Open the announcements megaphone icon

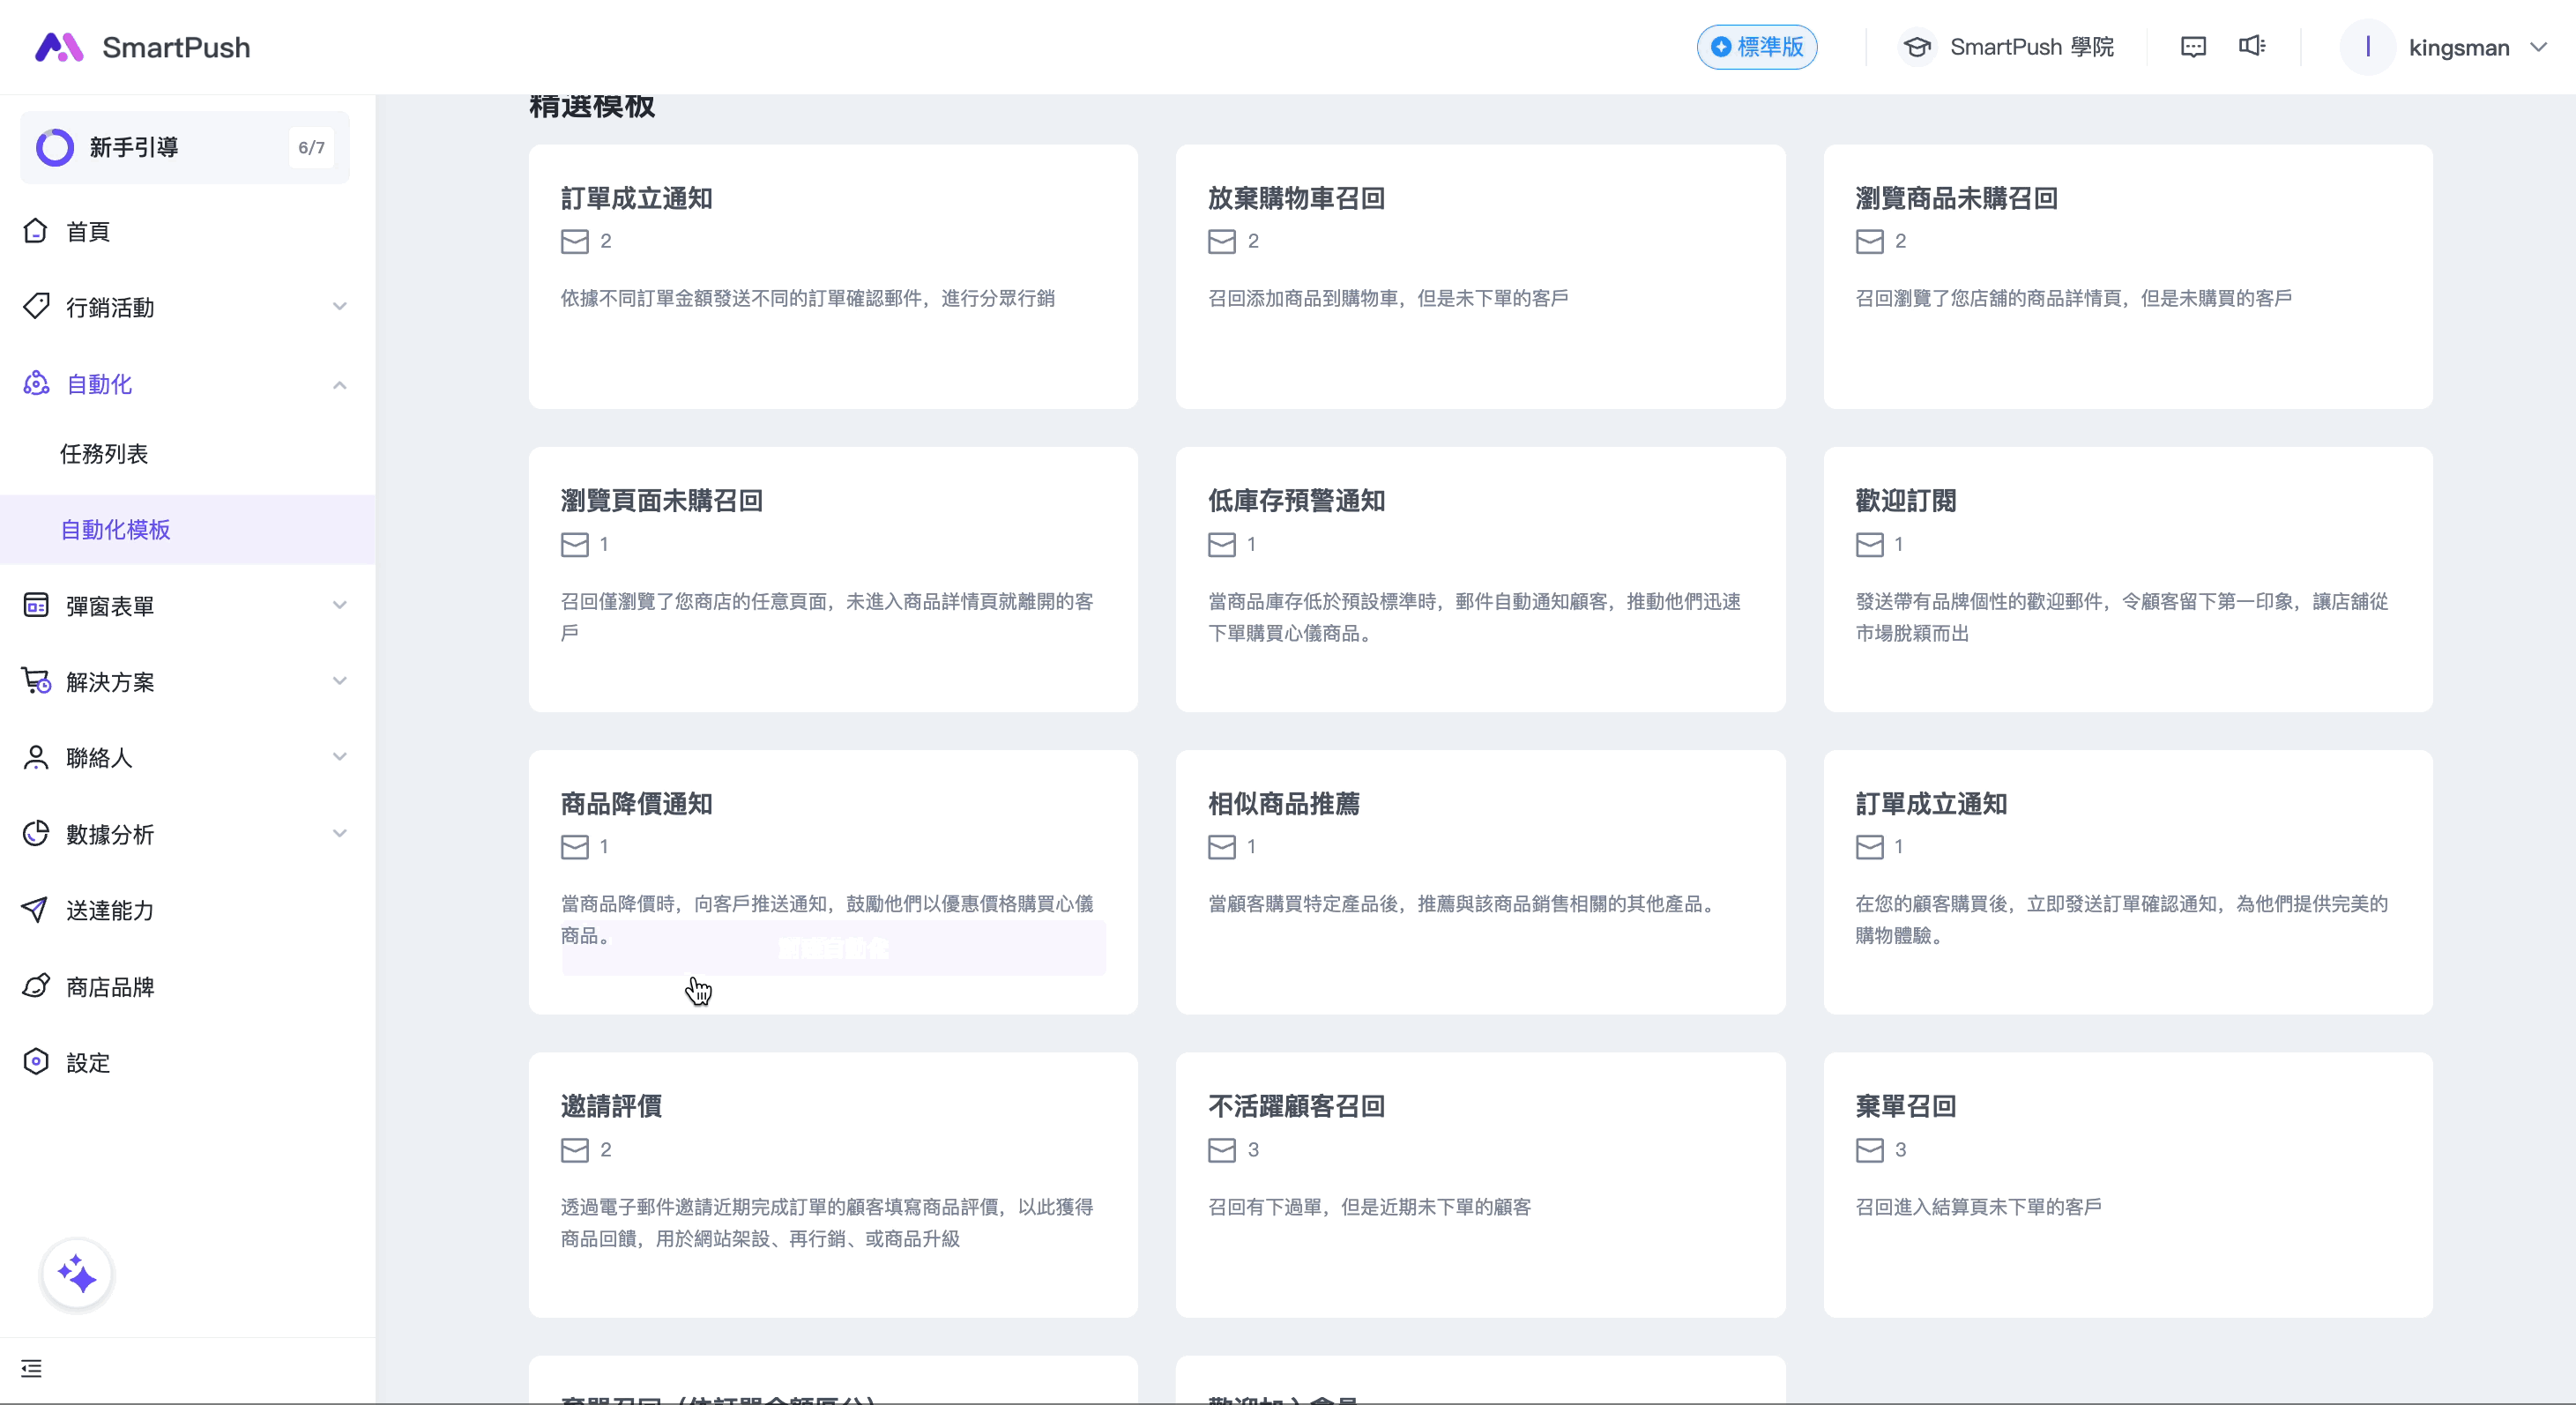point(2251,47)
